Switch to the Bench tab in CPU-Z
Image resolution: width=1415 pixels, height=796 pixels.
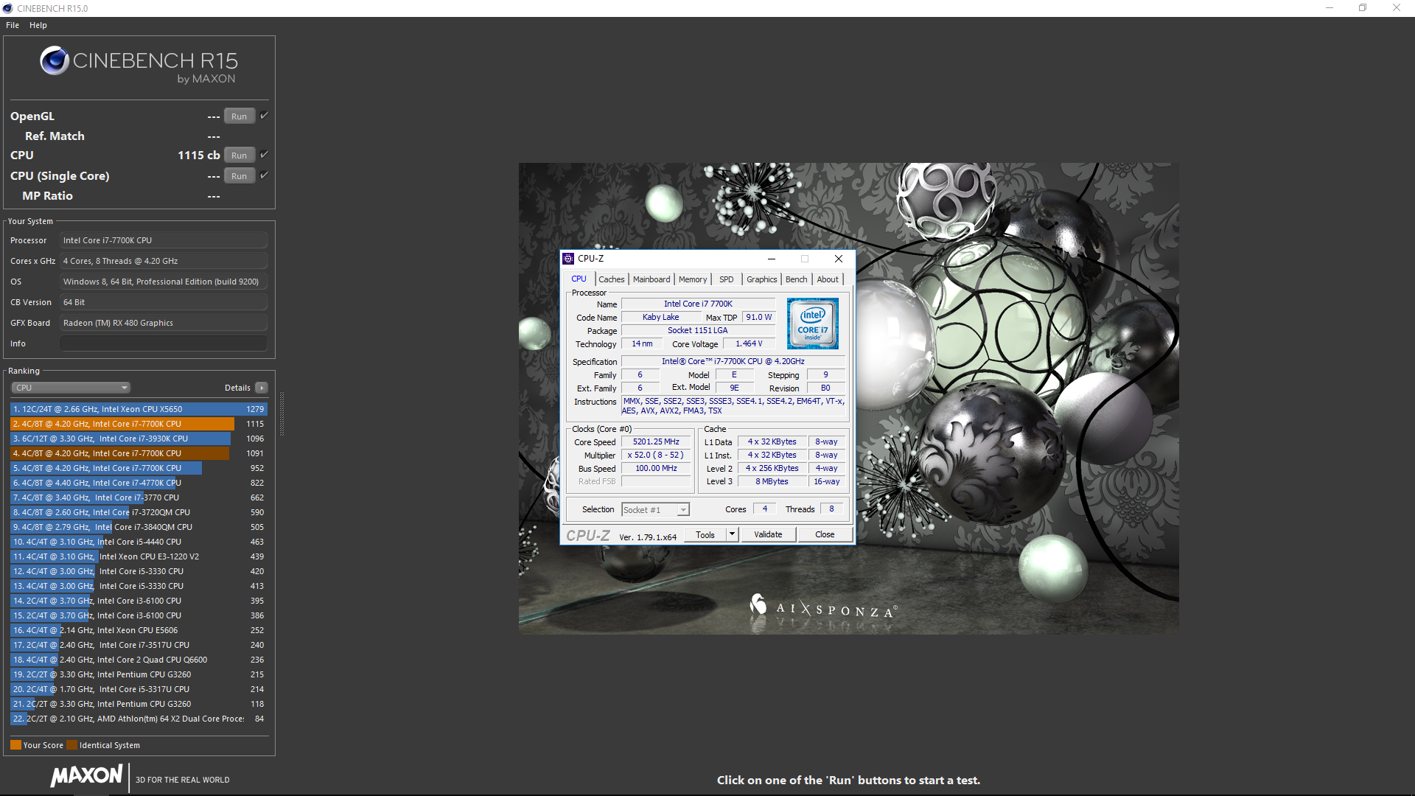796,279
